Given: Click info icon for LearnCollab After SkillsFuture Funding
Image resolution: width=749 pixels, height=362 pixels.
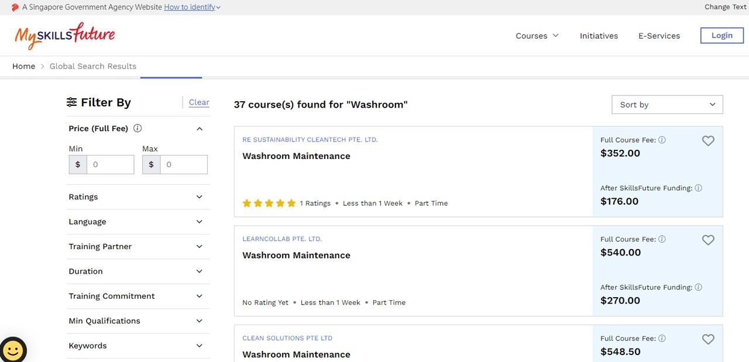Looking at the screenshot, I should point(698,288).
